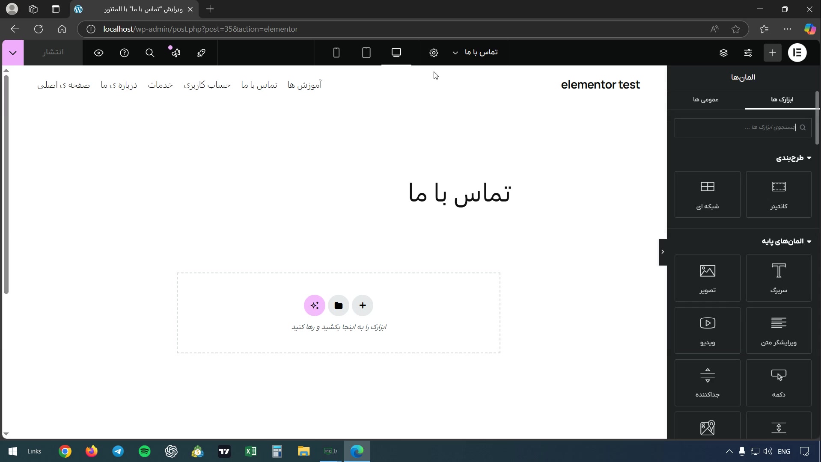Image resolution: width=821 pixels, height=462 pixels.
Task: Open the publish options dropdown arrow
Action: click(x=13, y=53)
